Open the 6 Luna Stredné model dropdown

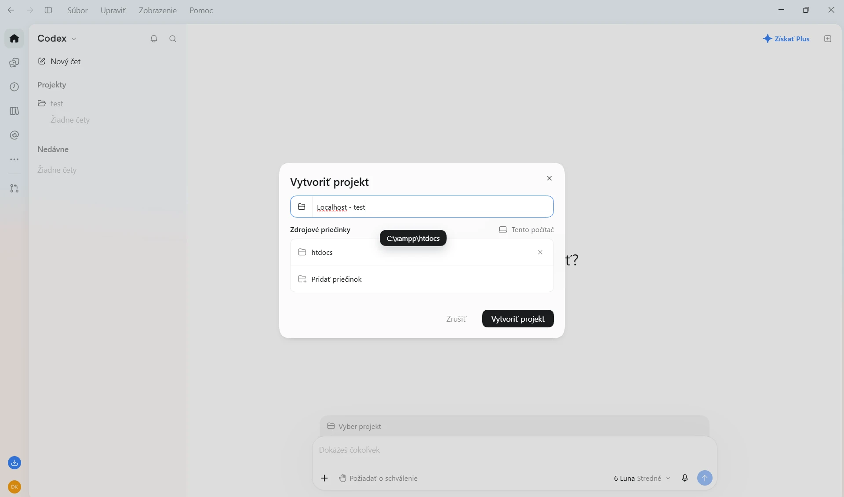click(x=642, y=478)
